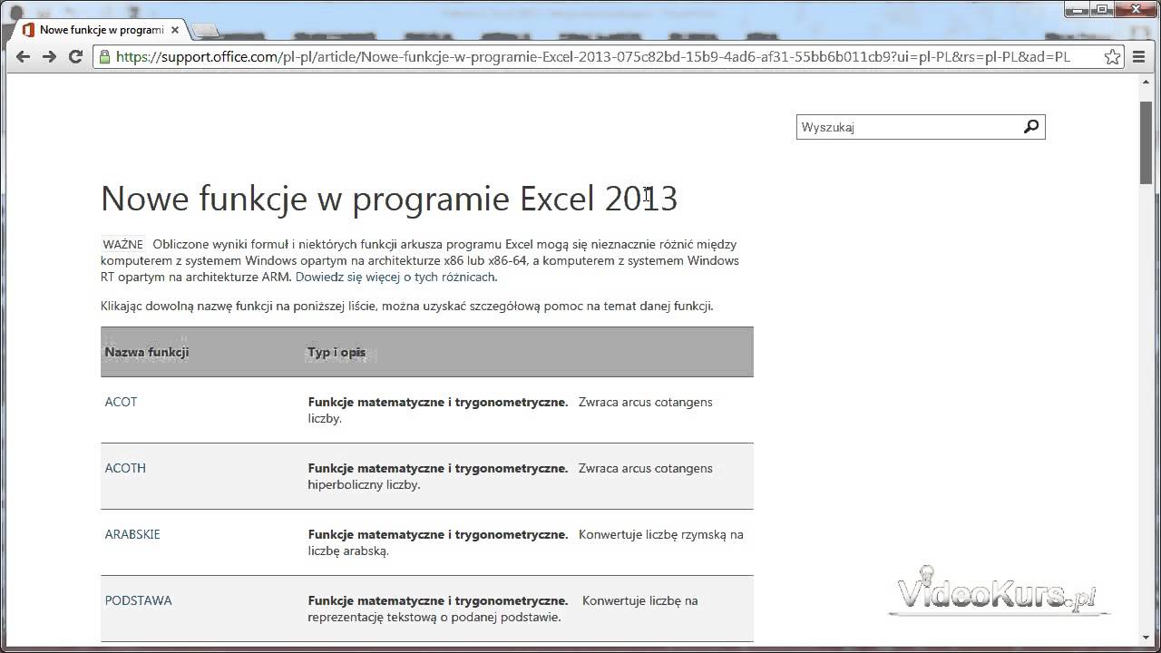The width and height of the screenshot is (1161, 653).
Task: Click the PODSTAWA row description text
Action: (503, 609)
